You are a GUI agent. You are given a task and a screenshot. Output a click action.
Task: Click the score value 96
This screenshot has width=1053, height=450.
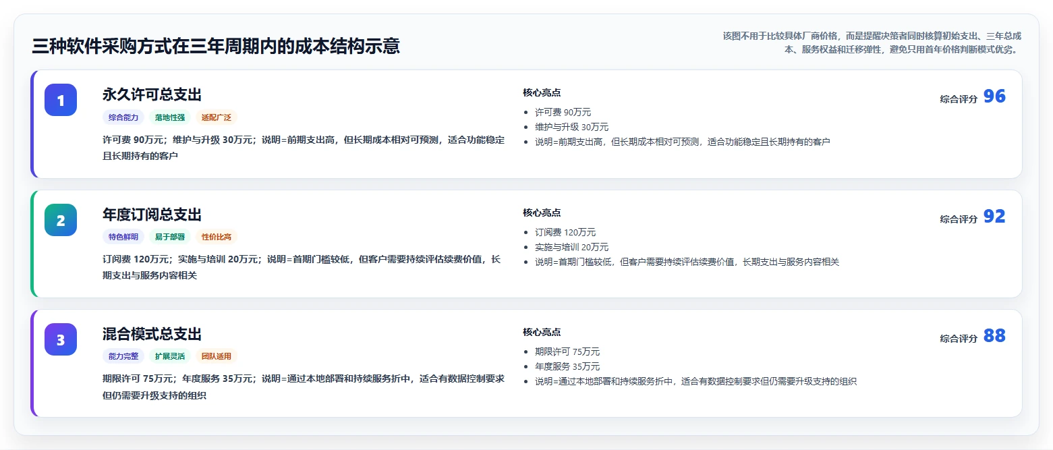point(994,96)
